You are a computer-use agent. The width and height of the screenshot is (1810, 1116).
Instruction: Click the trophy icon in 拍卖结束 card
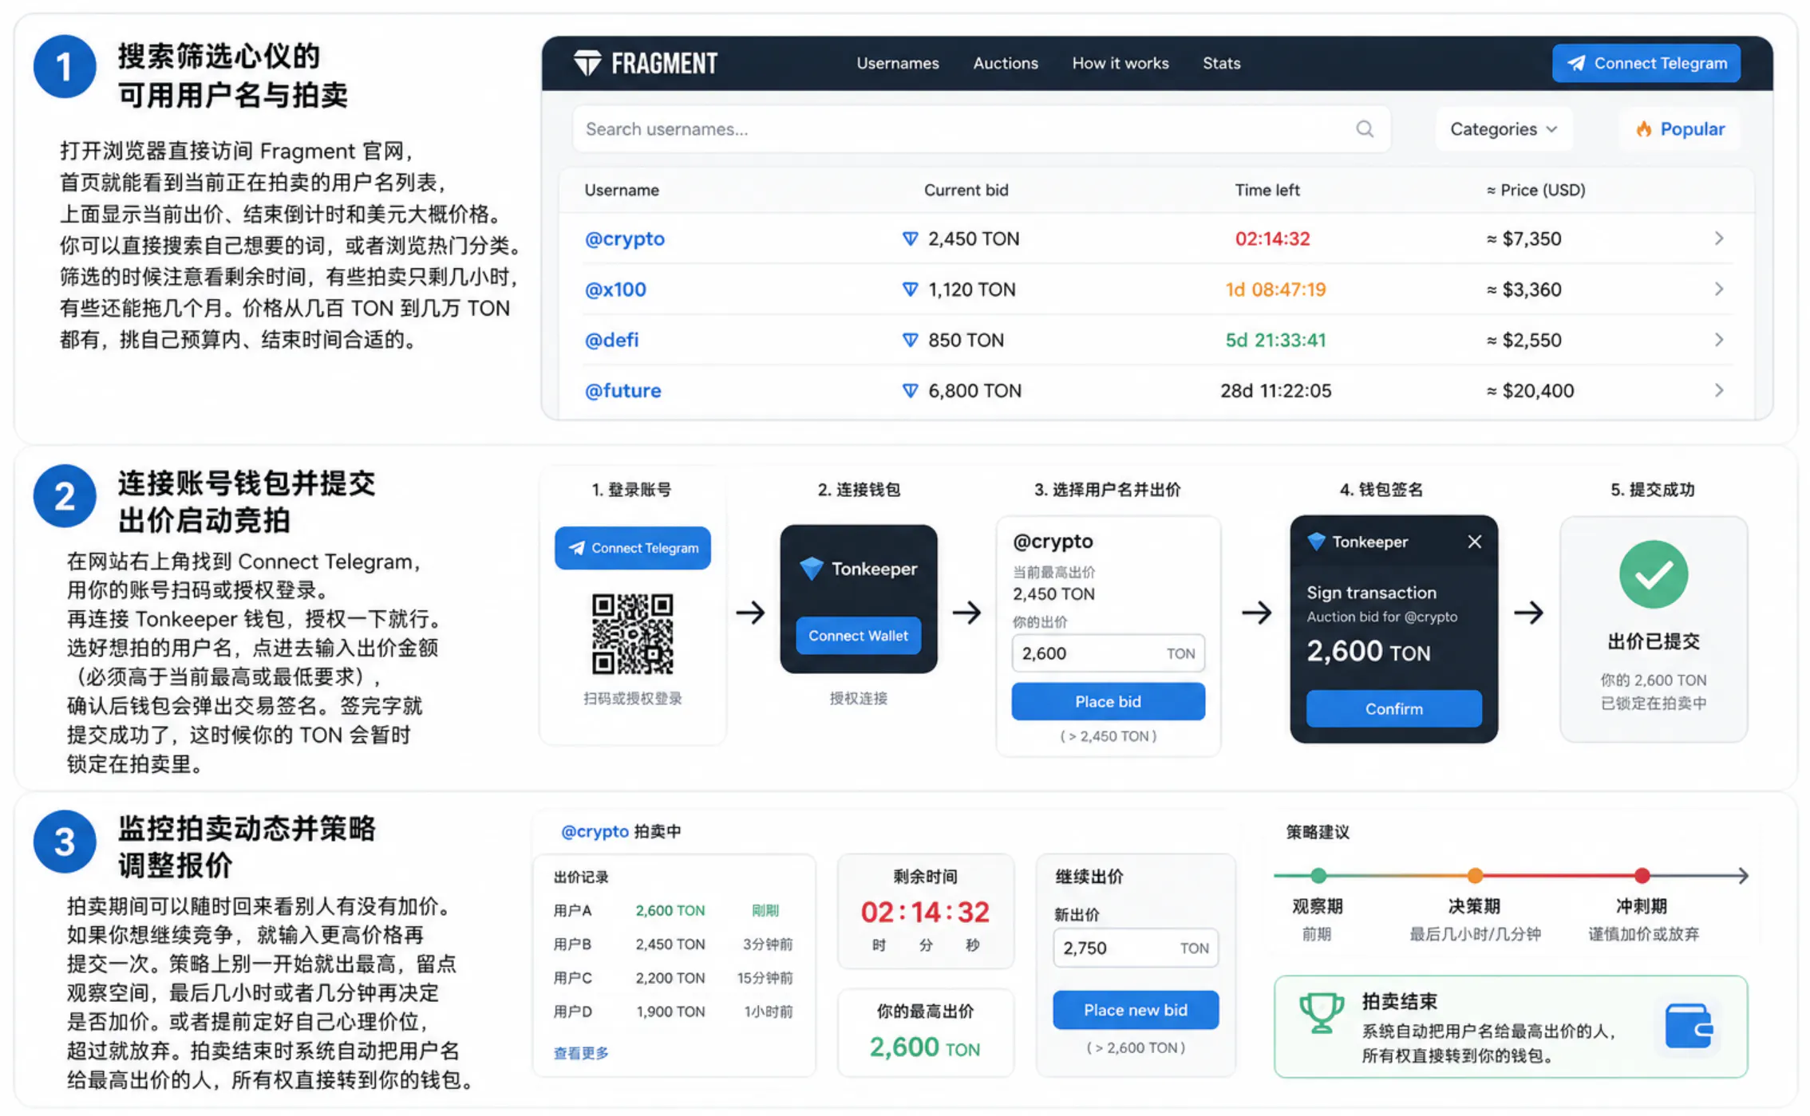[x=1322, y=1013]
